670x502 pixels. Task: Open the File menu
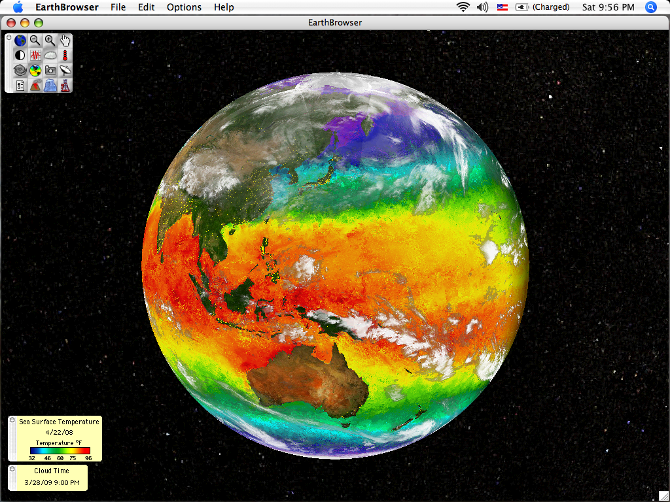118,7
